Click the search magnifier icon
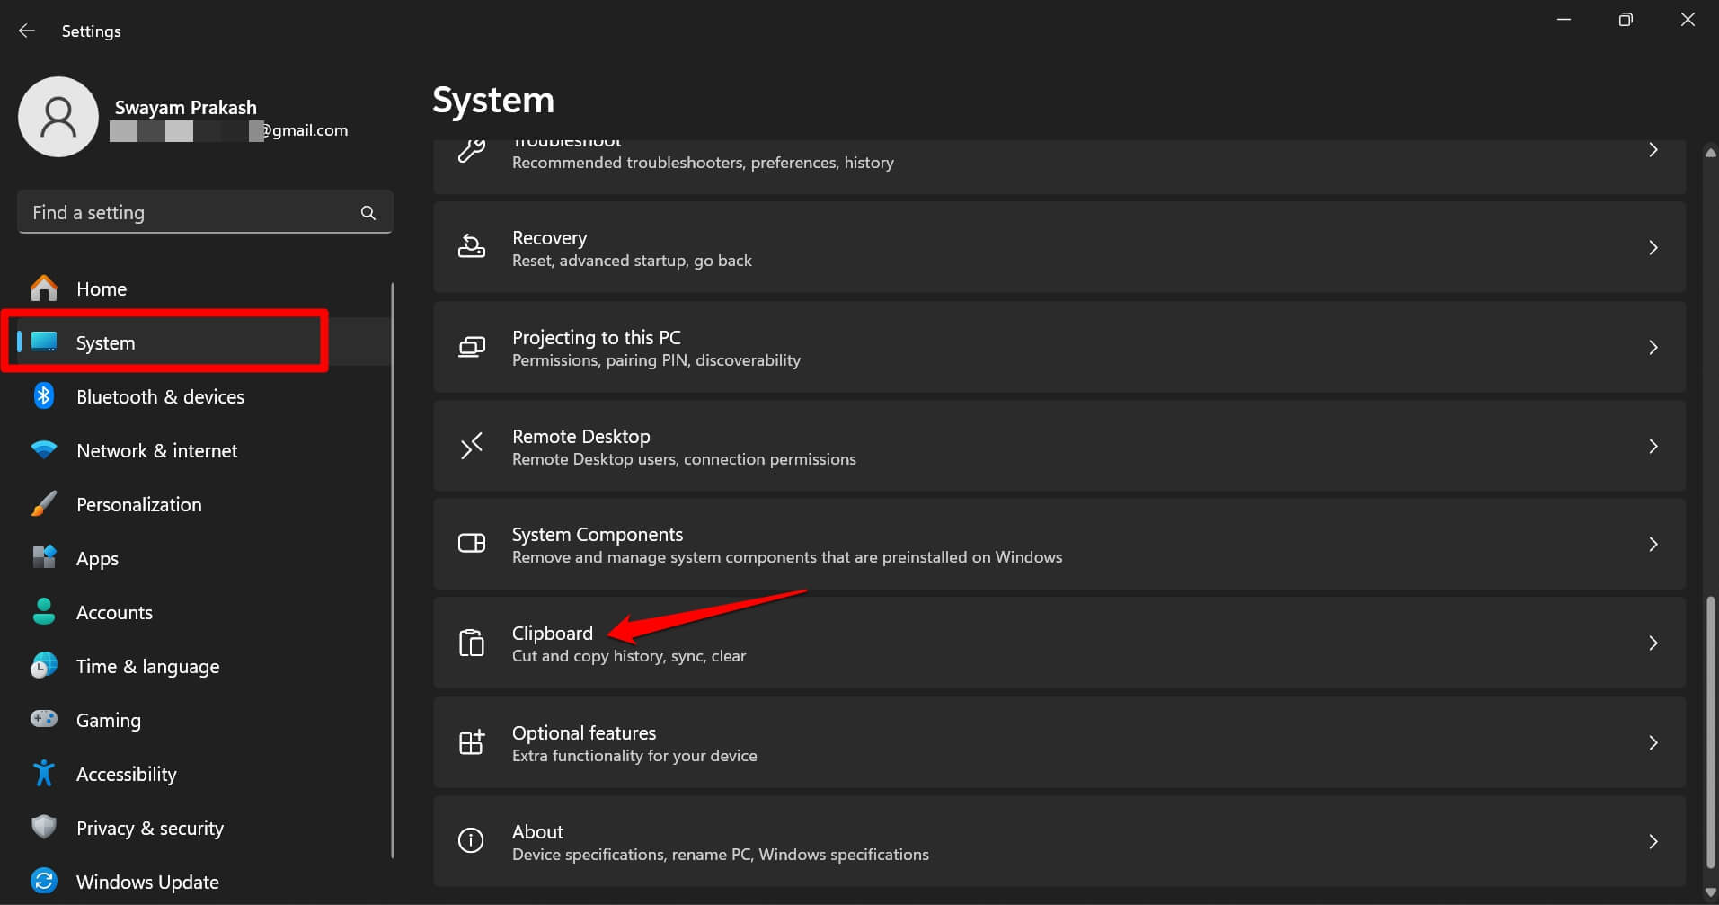The height and width of the screenshot is (905, 1719). click(x=368, y=212)
